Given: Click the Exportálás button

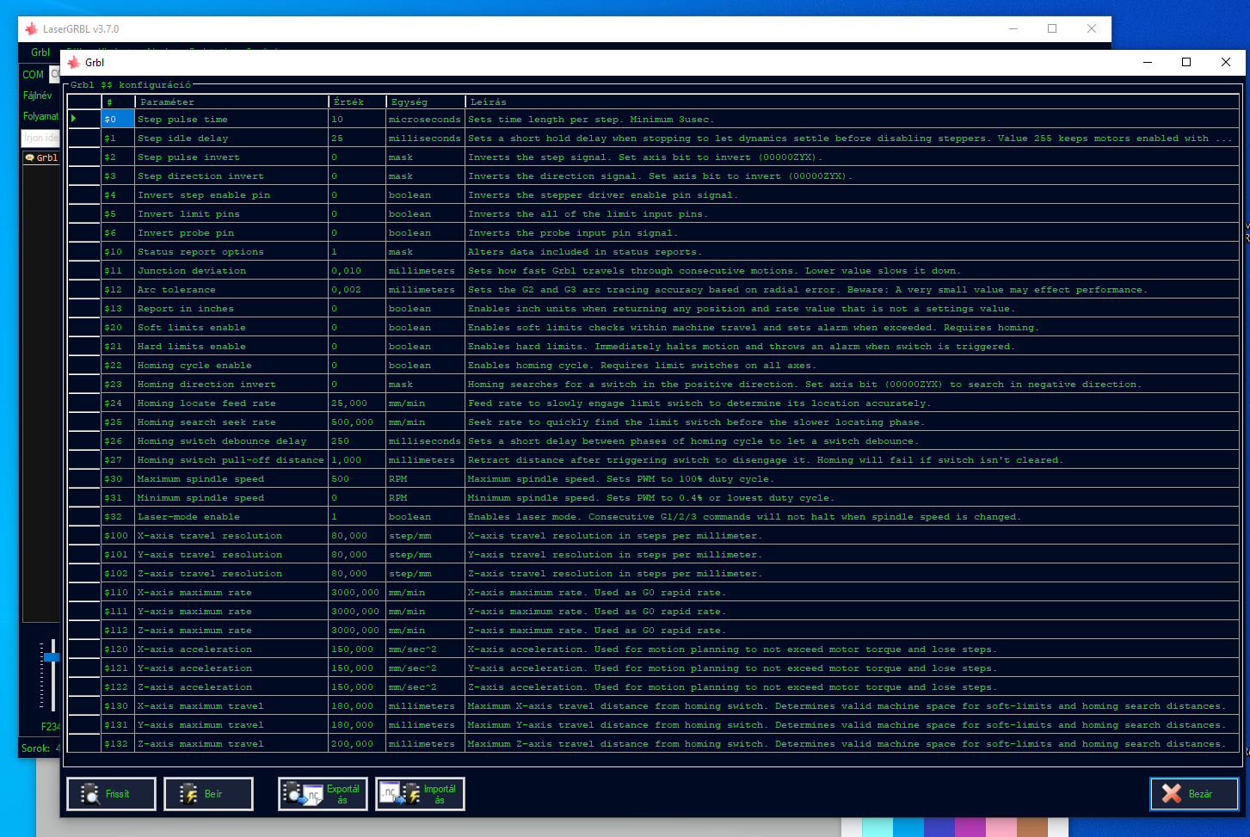Looking at the screenshot, I should click(x=323, y=794).
